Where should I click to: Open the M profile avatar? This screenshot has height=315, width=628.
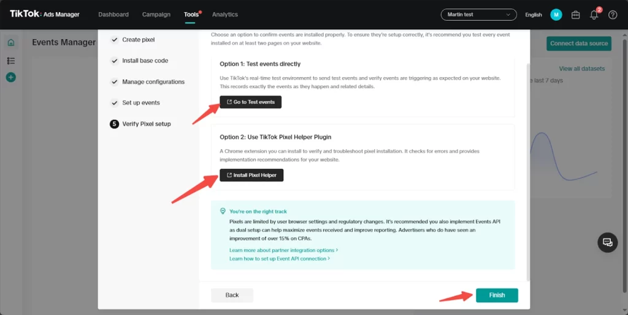click(x=556, y=15)
